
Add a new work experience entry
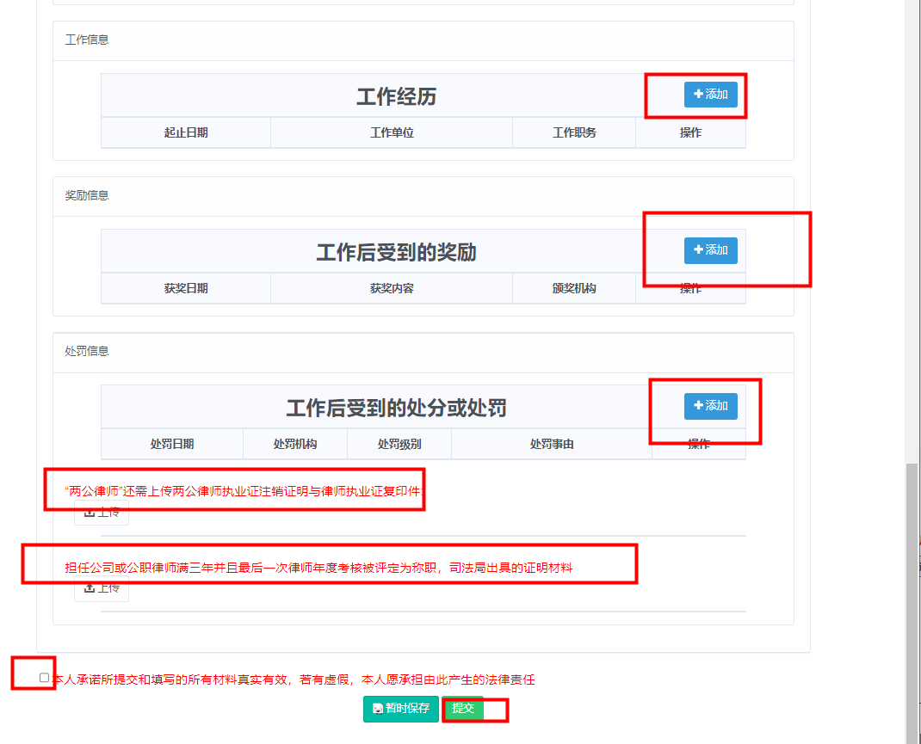pos(710,95)
